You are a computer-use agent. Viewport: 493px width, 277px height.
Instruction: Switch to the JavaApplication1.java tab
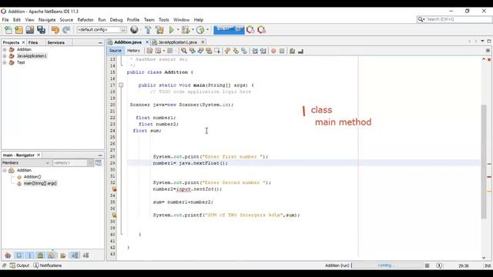tap(178, 42)
